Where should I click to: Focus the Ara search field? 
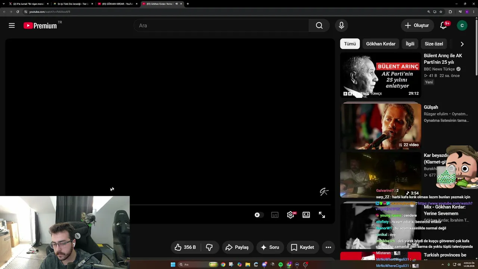221,25
